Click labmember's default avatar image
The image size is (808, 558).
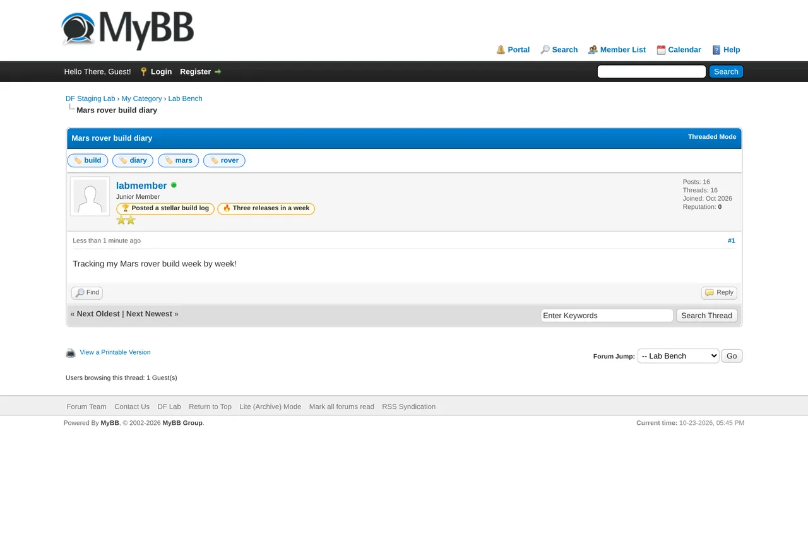pos(90,196)
